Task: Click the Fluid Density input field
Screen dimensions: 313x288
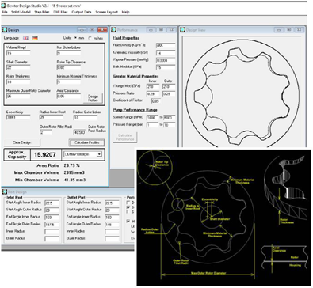Action: (166, 46)
